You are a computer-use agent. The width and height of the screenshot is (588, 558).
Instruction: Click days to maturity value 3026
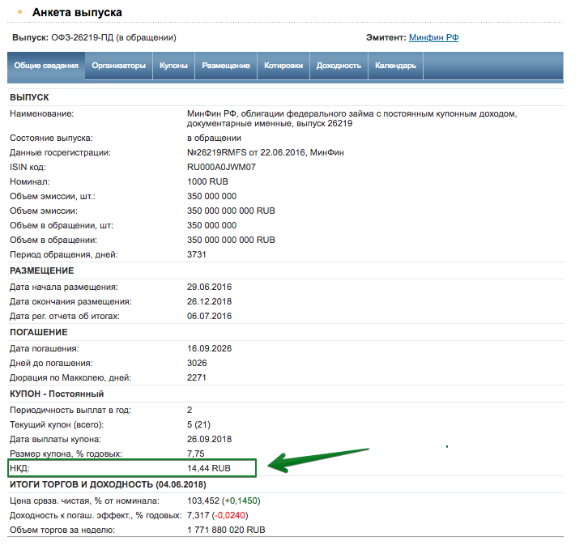point(197,363)
